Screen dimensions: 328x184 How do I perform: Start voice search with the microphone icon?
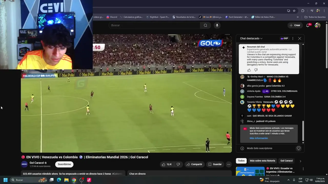[x=217, y=25]
